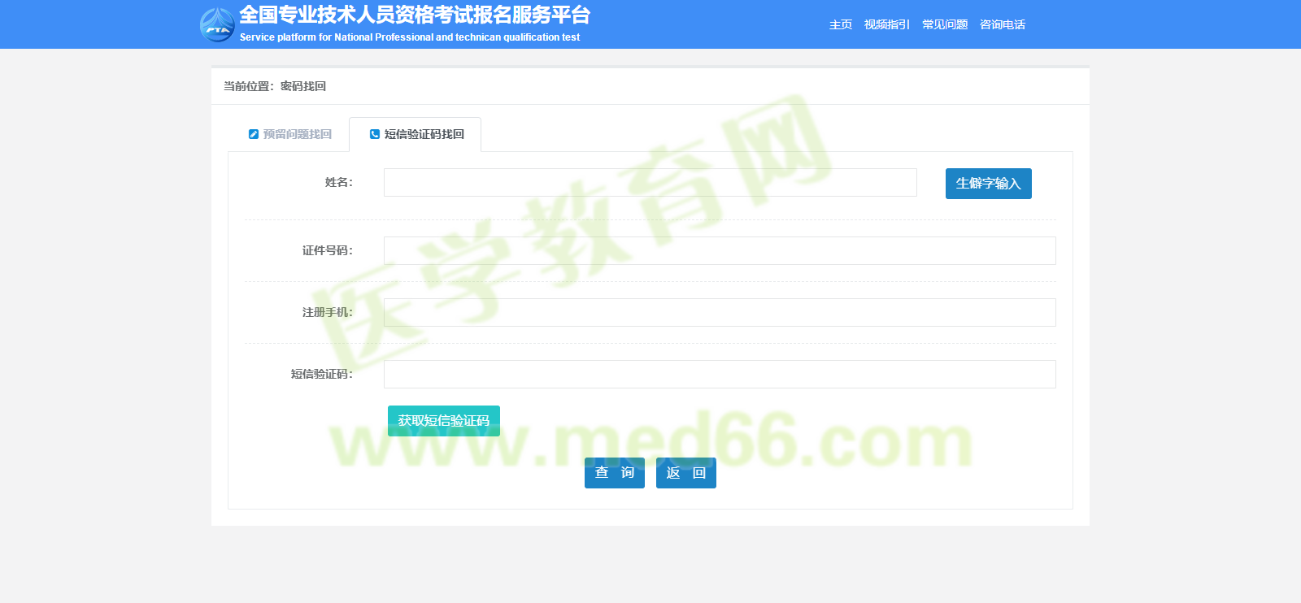
Task: Click into the 注册手机 field
Action: [720, 313]
